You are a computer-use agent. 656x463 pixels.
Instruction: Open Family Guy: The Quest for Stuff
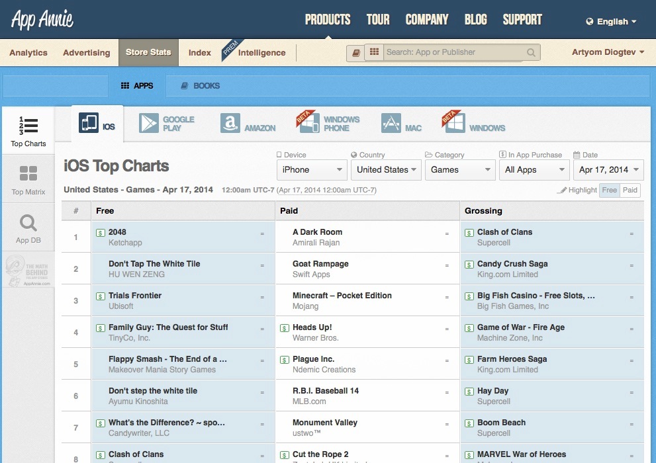point(168,327)
